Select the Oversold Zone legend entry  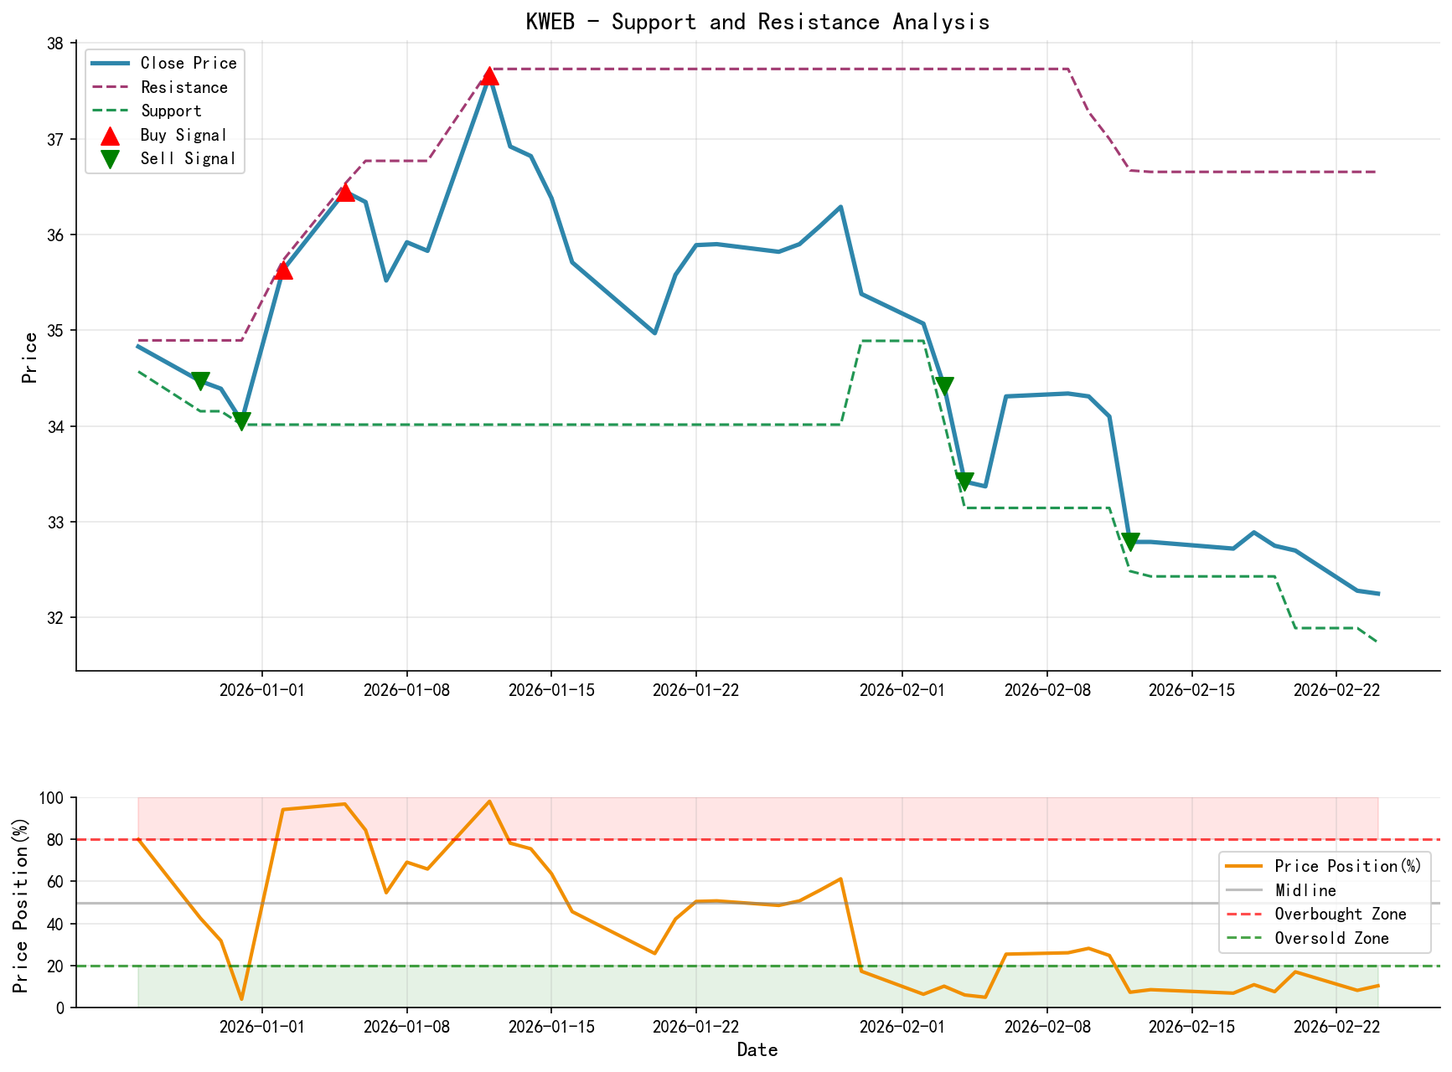tap(1331, 938)
